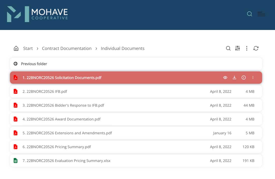Image resolution: width=275 pixels, height=179 pixels.
Task: Refresh the file list
Action: click(256, 48)
